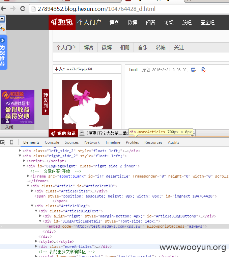Switch to the Profiles panel
The image size is (229, 257).
pos(132,142)
